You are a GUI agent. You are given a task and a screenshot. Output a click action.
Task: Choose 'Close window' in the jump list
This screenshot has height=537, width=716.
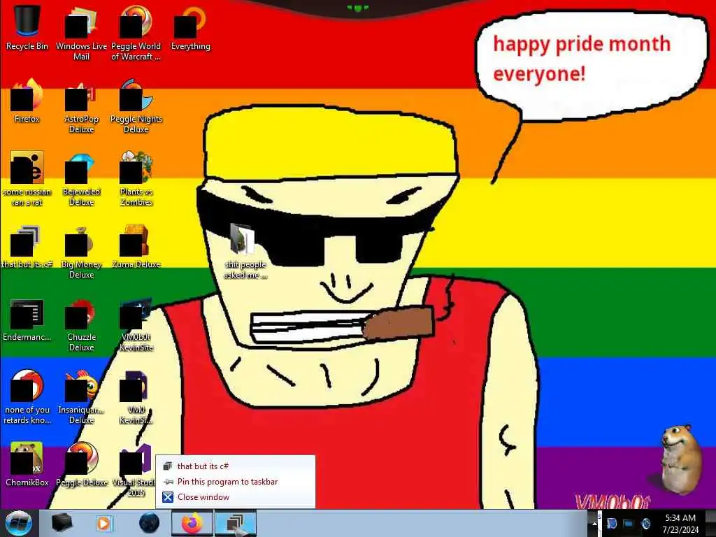(235, 497)
